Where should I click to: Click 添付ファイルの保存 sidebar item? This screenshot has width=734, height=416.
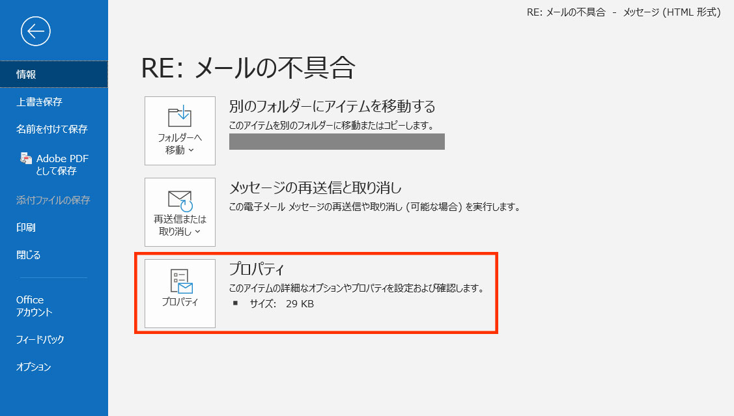[x=53, y=200]
